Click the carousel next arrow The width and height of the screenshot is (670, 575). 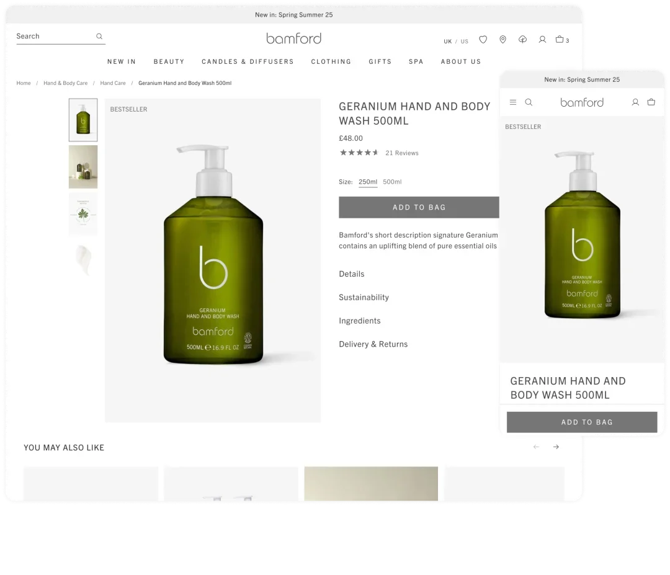coord(556,447)
